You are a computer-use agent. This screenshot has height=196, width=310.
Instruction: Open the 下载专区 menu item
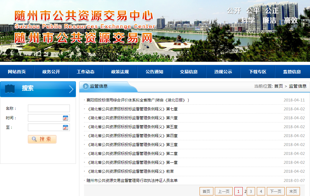tap(258, 72)
